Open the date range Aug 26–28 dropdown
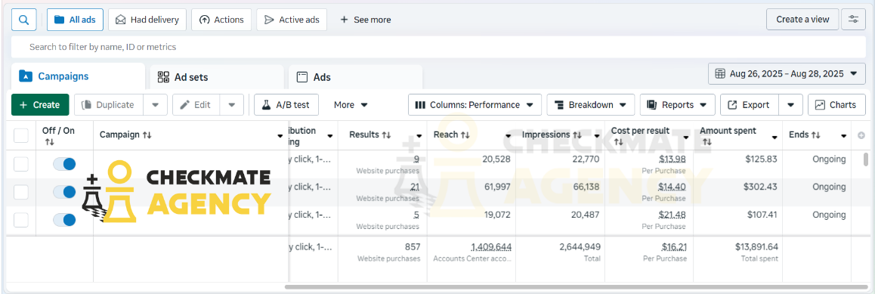 click(787, 73)
